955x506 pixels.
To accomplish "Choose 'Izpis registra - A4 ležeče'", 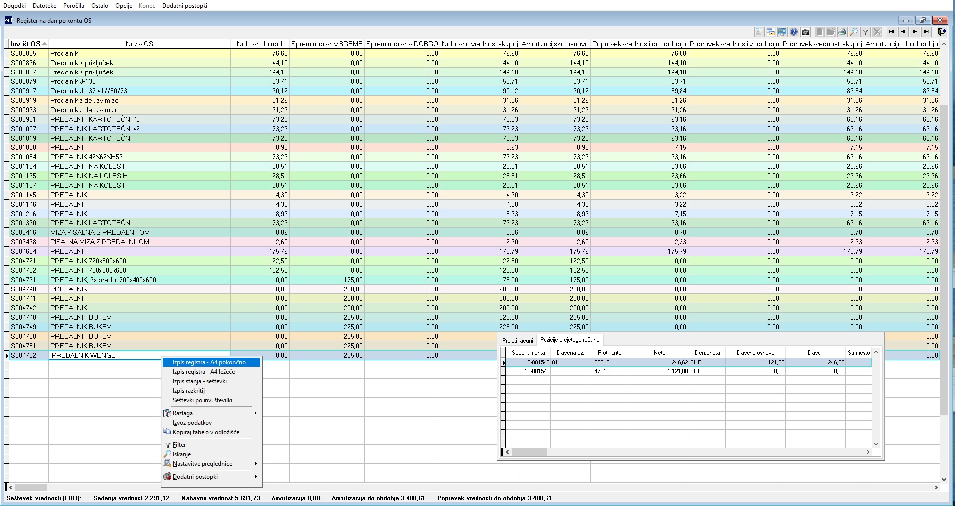I will tap(211, 372).
